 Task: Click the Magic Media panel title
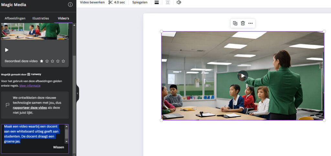coord(14,5)
